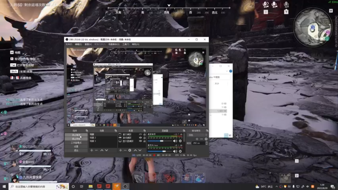Viewport: 338px width, 190px height.
Task: Open the 查看(V) menu in OBS
Action: (x=88, y=44)
